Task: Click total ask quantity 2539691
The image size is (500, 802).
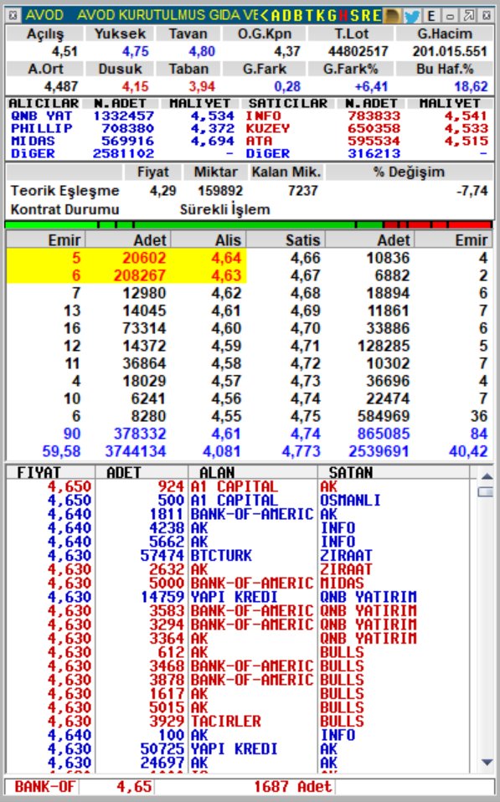Action: tap(379, 451)
